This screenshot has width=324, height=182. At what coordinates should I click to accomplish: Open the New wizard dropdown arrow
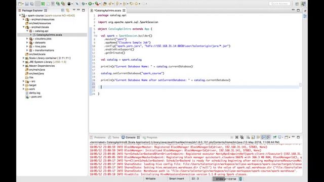pos(22,4)
